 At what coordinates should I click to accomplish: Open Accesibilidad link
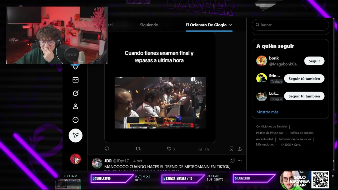point(264,139)
